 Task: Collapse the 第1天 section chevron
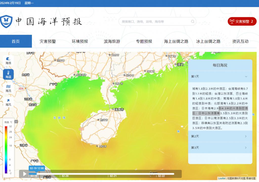click(x=246, y=77)
